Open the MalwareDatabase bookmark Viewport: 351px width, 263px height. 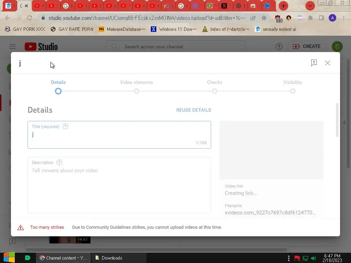122,29
